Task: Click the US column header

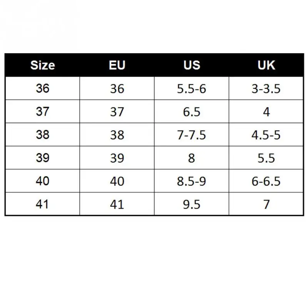Action: coord(192,65)
